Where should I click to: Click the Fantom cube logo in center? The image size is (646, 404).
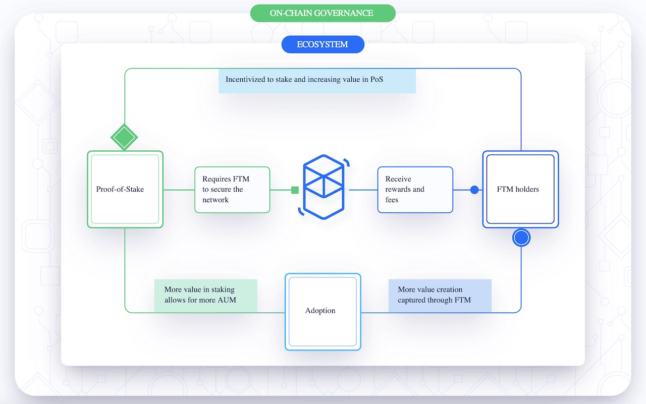pos(324,187)
